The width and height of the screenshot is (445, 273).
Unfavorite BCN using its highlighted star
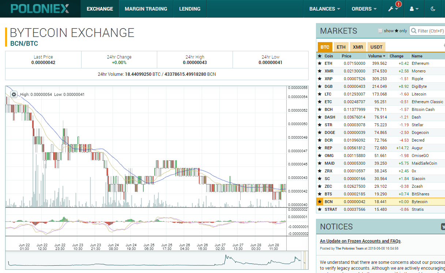(x=320, y=201)
